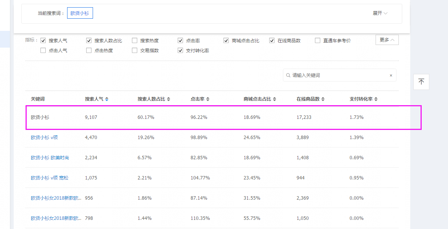Sort by 搜索人气 column arrows

(x=107, y=99)
